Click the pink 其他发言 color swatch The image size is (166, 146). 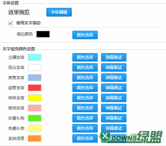[x=34, y=108]
